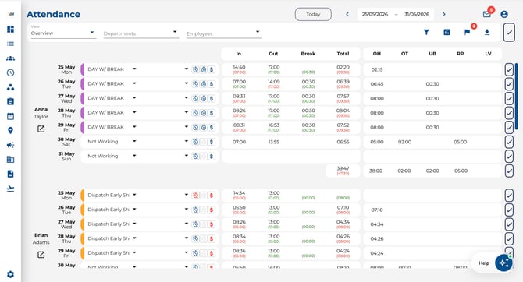Click the Break column header
The height and width of the screenshot is (282, 523).
pyautogui.click(x=308, y=54)
